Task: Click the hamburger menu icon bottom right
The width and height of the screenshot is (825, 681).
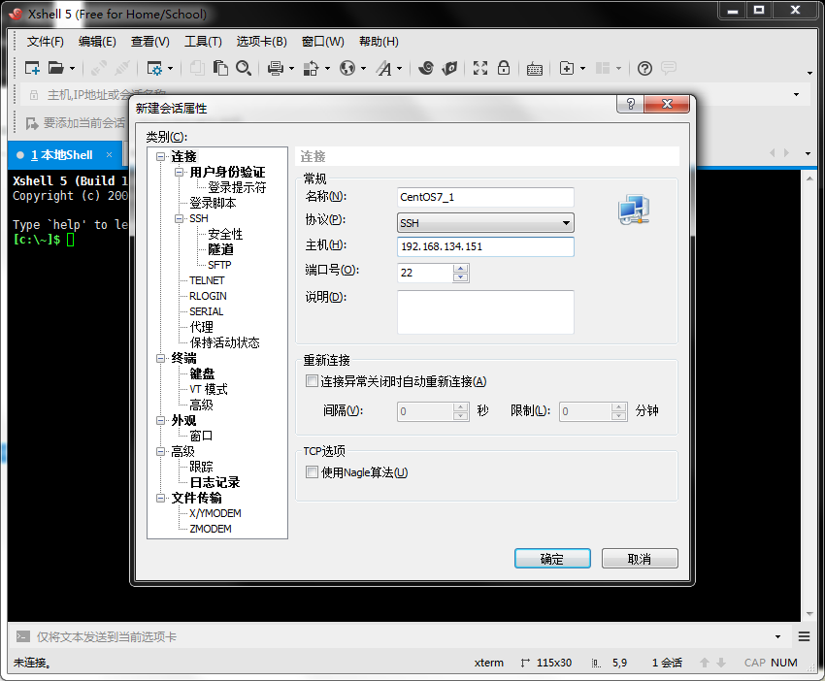Action: pos(804,636)
